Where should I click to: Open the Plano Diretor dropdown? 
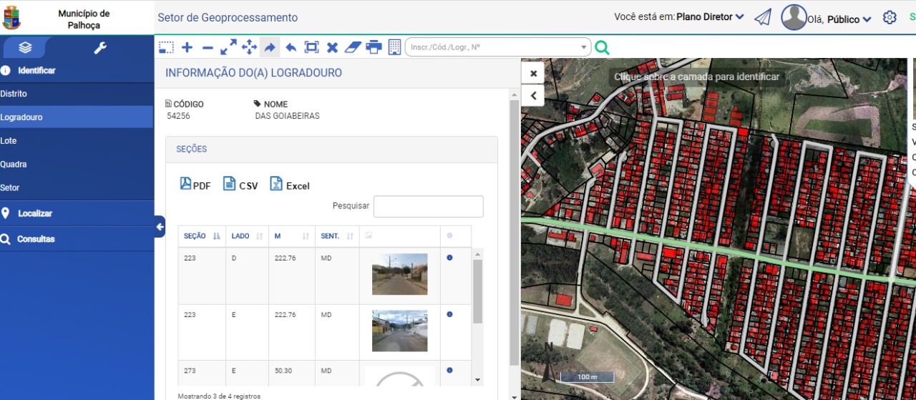tap(710, 17)
